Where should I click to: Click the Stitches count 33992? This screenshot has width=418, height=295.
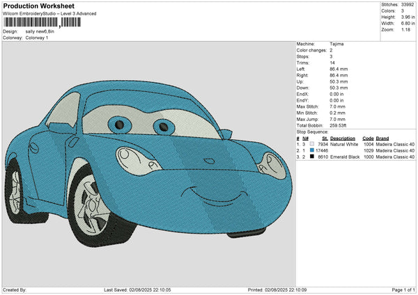(x=409, y=5)
